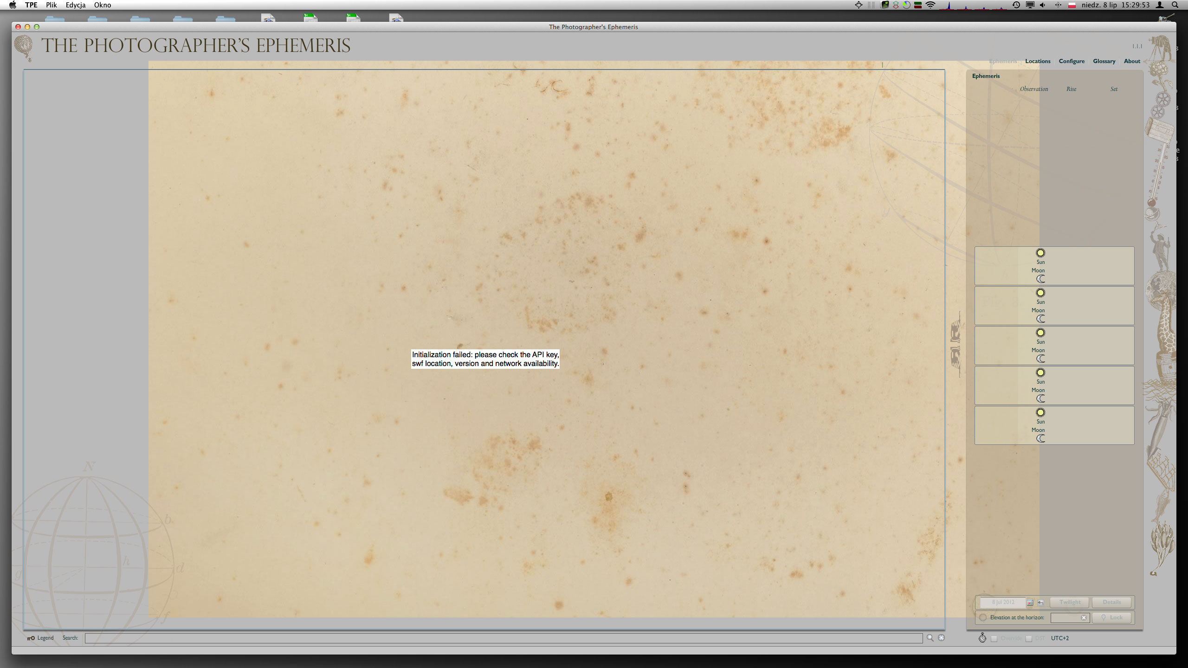Toggle the DST checkbox
The image size is (1188, 668).
pyautogui.click(x=1028, y=638)
